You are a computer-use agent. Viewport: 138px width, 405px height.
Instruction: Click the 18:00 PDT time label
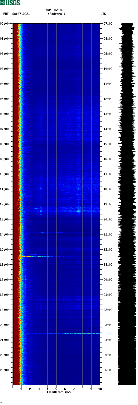pos(4,295)
